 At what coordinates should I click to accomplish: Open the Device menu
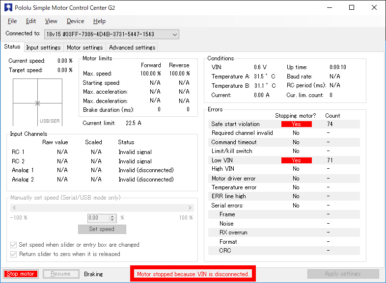point(75,21)
